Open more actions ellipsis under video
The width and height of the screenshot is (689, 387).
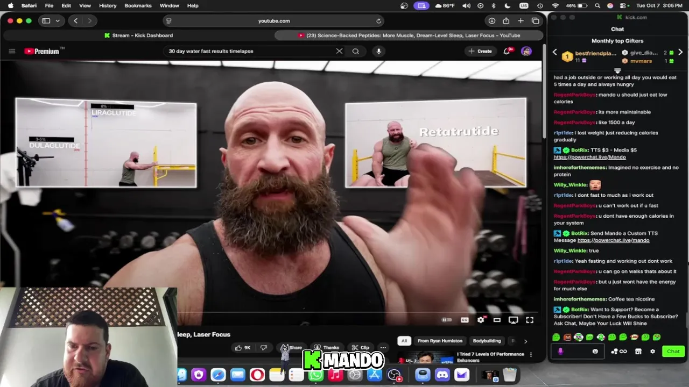click(x=383, y=348)
